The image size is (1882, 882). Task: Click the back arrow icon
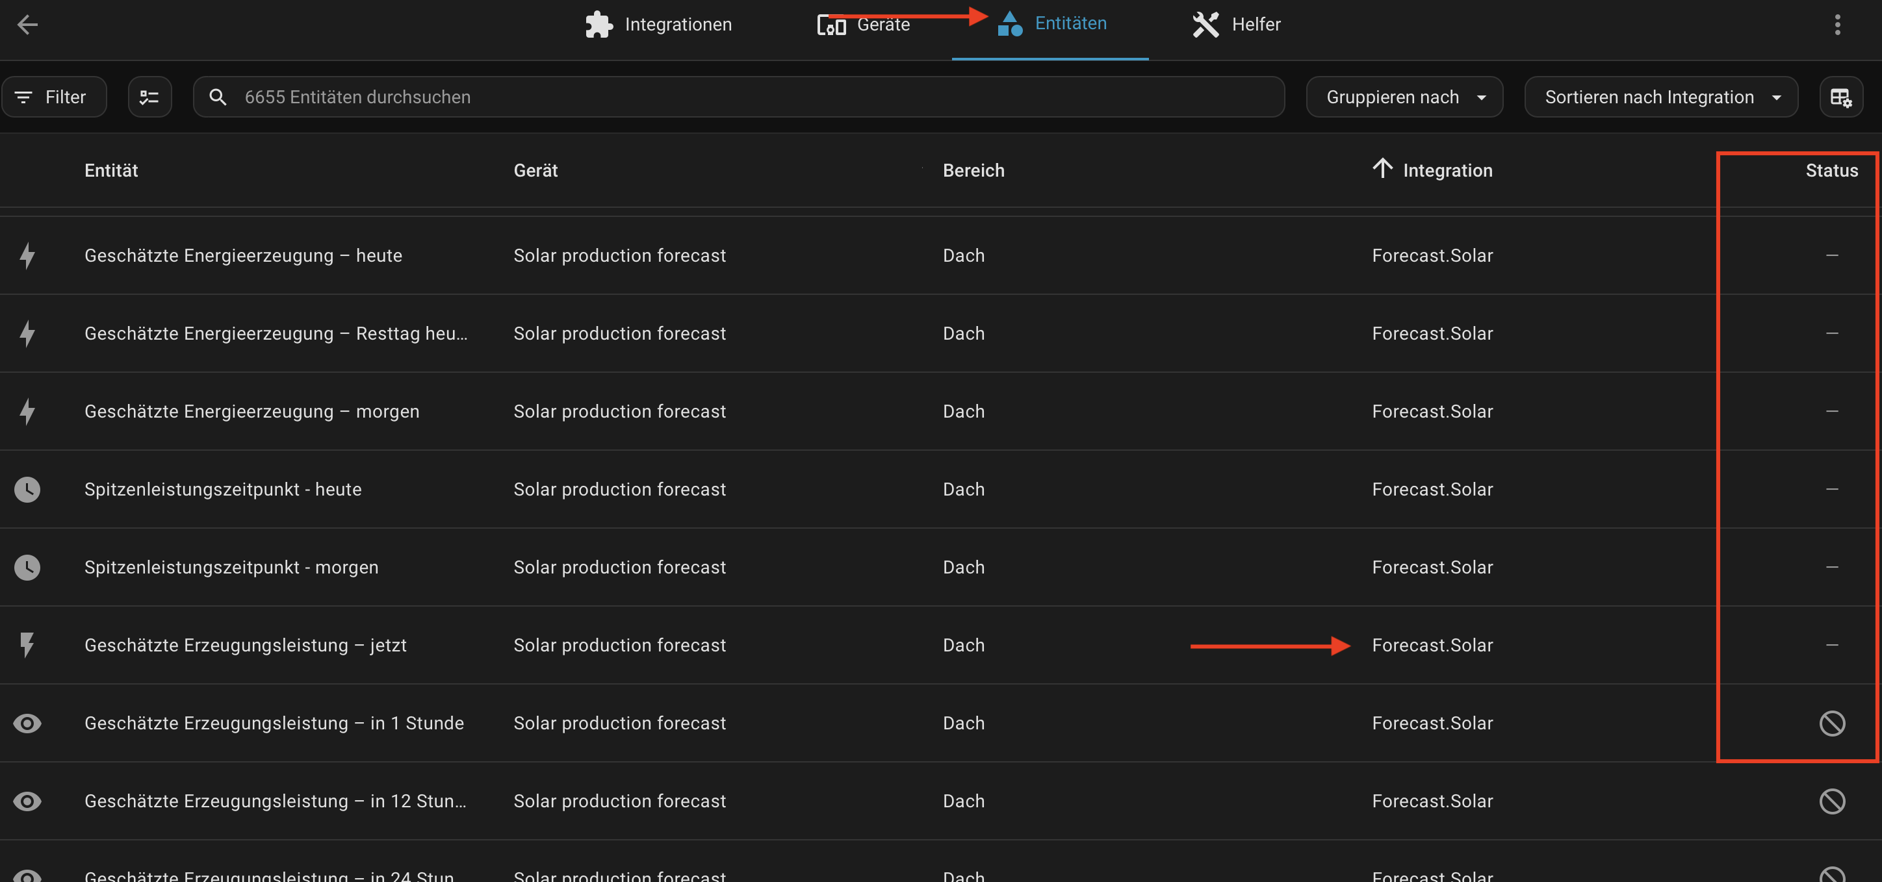(x=27, y=24)
